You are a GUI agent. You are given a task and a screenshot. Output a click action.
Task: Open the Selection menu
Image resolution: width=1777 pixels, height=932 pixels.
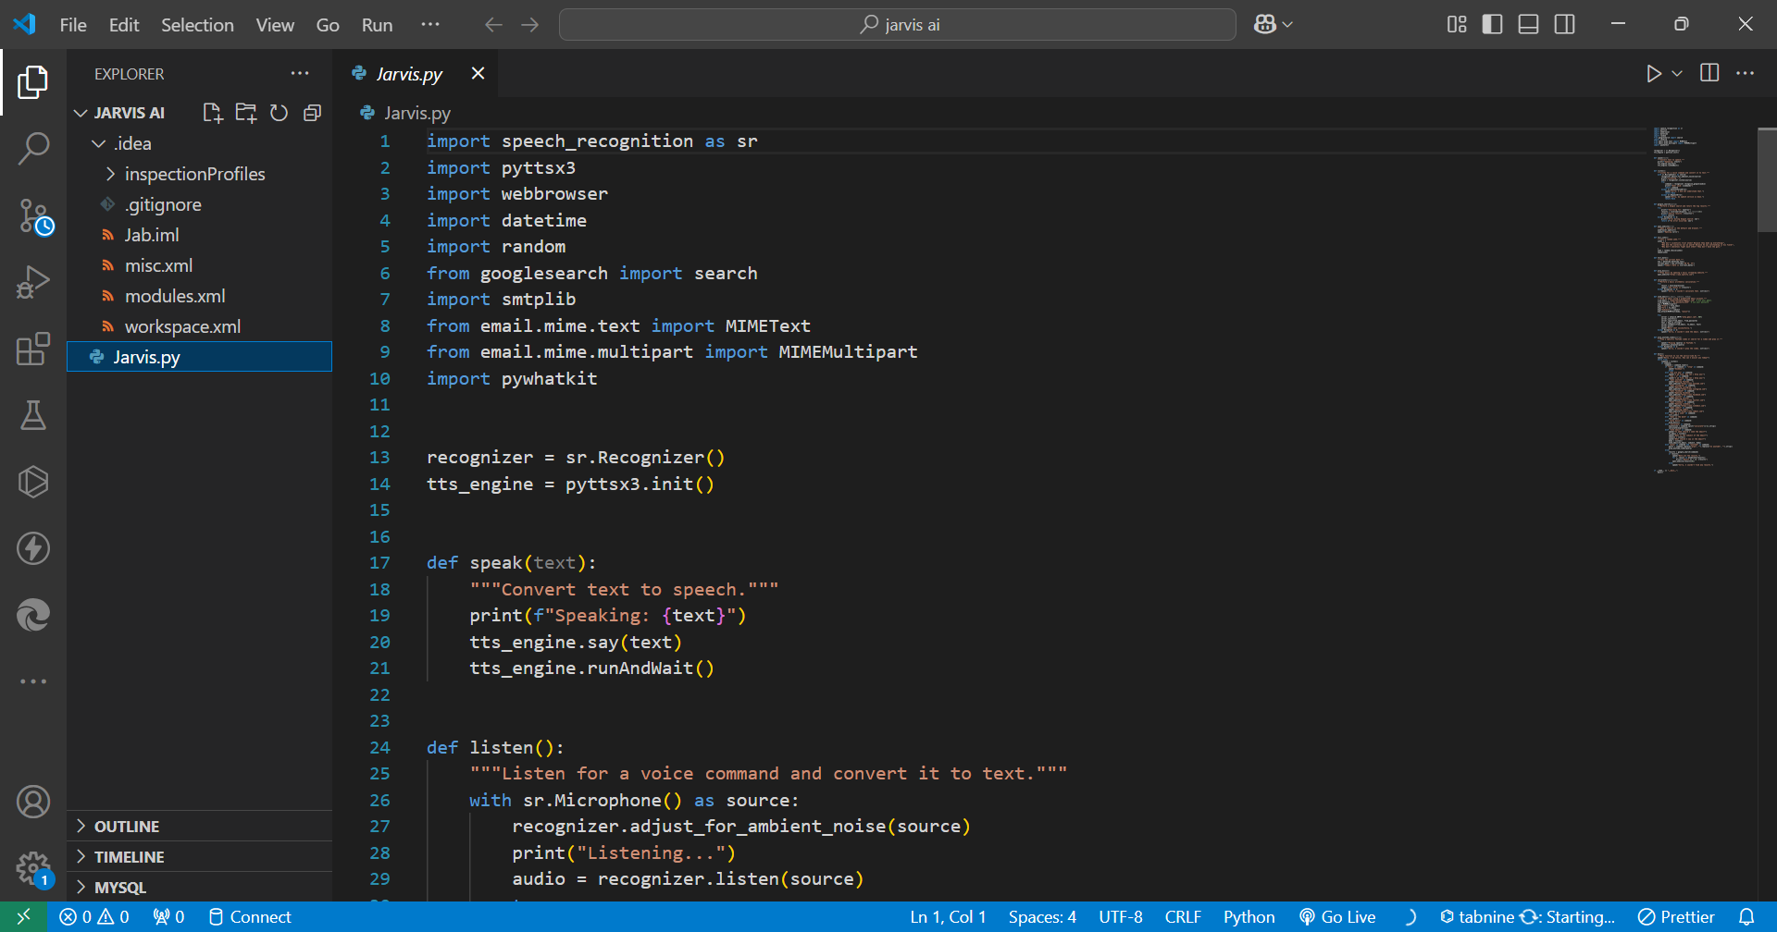[197, 25]
